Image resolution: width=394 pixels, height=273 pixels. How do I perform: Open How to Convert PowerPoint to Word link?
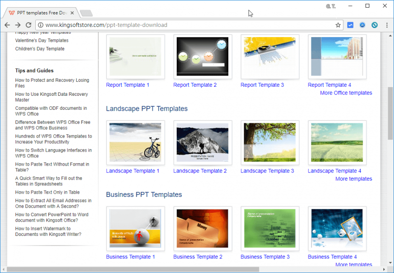[x=52, y=218]
